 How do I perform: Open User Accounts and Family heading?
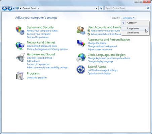coord(104,27)
